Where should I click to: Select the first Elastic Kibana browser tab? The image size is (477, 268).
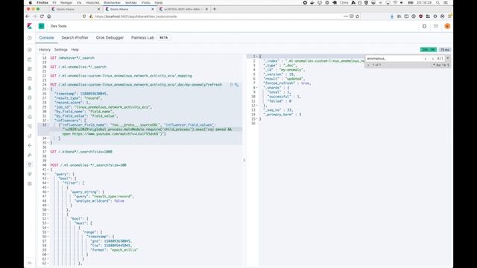(x=76, y=9)
